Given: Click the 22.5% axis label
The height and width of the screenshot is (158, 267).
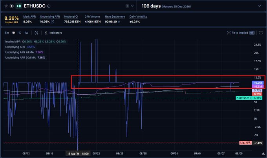Looking at the screenshot, I should [257, 45].
